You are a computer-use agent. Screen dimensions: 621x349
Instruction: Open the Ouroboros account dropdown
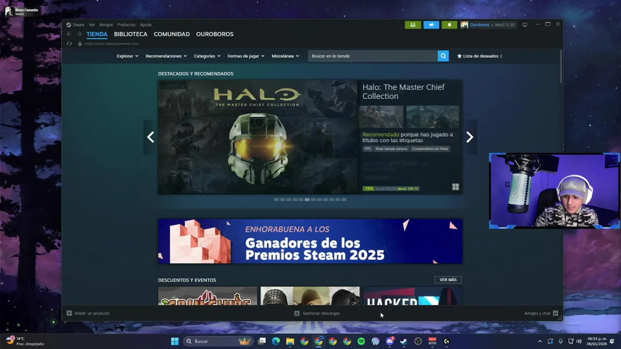tap(481, 25)
